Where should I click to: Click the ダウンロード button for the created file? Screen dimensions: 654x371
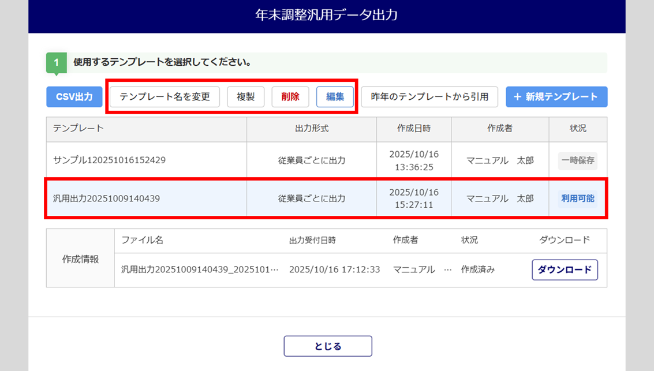(x=565, y=269)
